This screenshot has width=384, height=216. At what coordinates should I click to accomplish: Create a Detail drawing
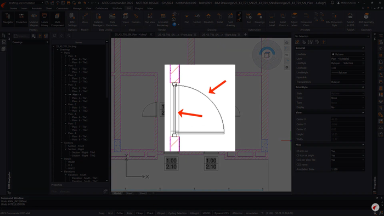[x=219, y=19]
